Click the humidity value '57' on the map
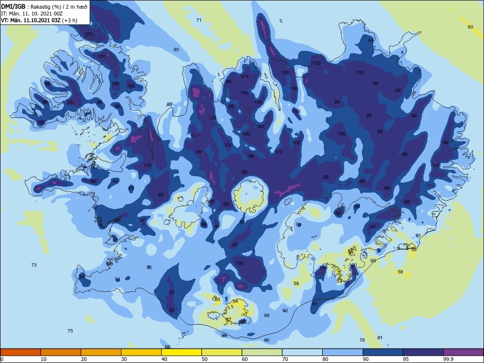The height and width of the screenshot is (363, 484). pyautogui.click(x=228, y=319)
